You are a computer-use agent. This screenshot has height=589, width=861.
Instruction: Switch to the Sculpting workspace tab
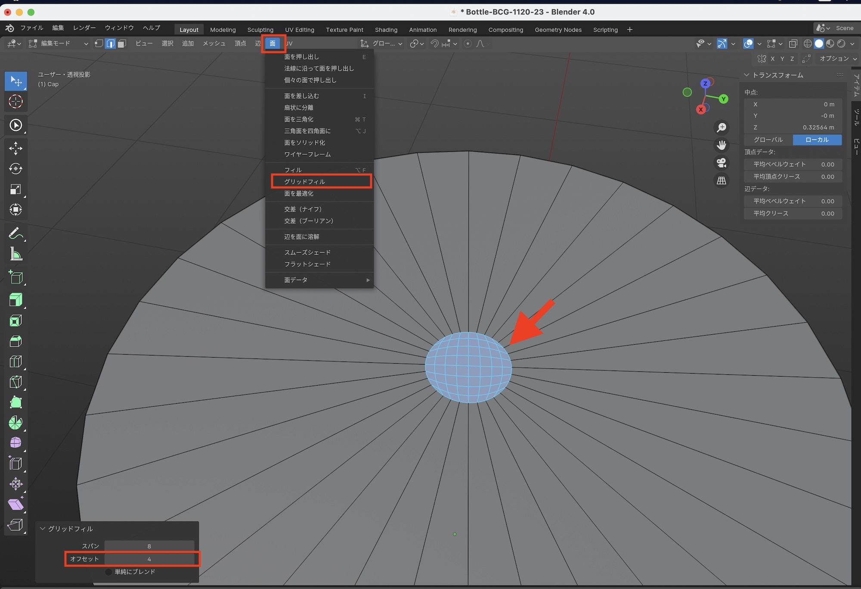(x=260, y=30)
